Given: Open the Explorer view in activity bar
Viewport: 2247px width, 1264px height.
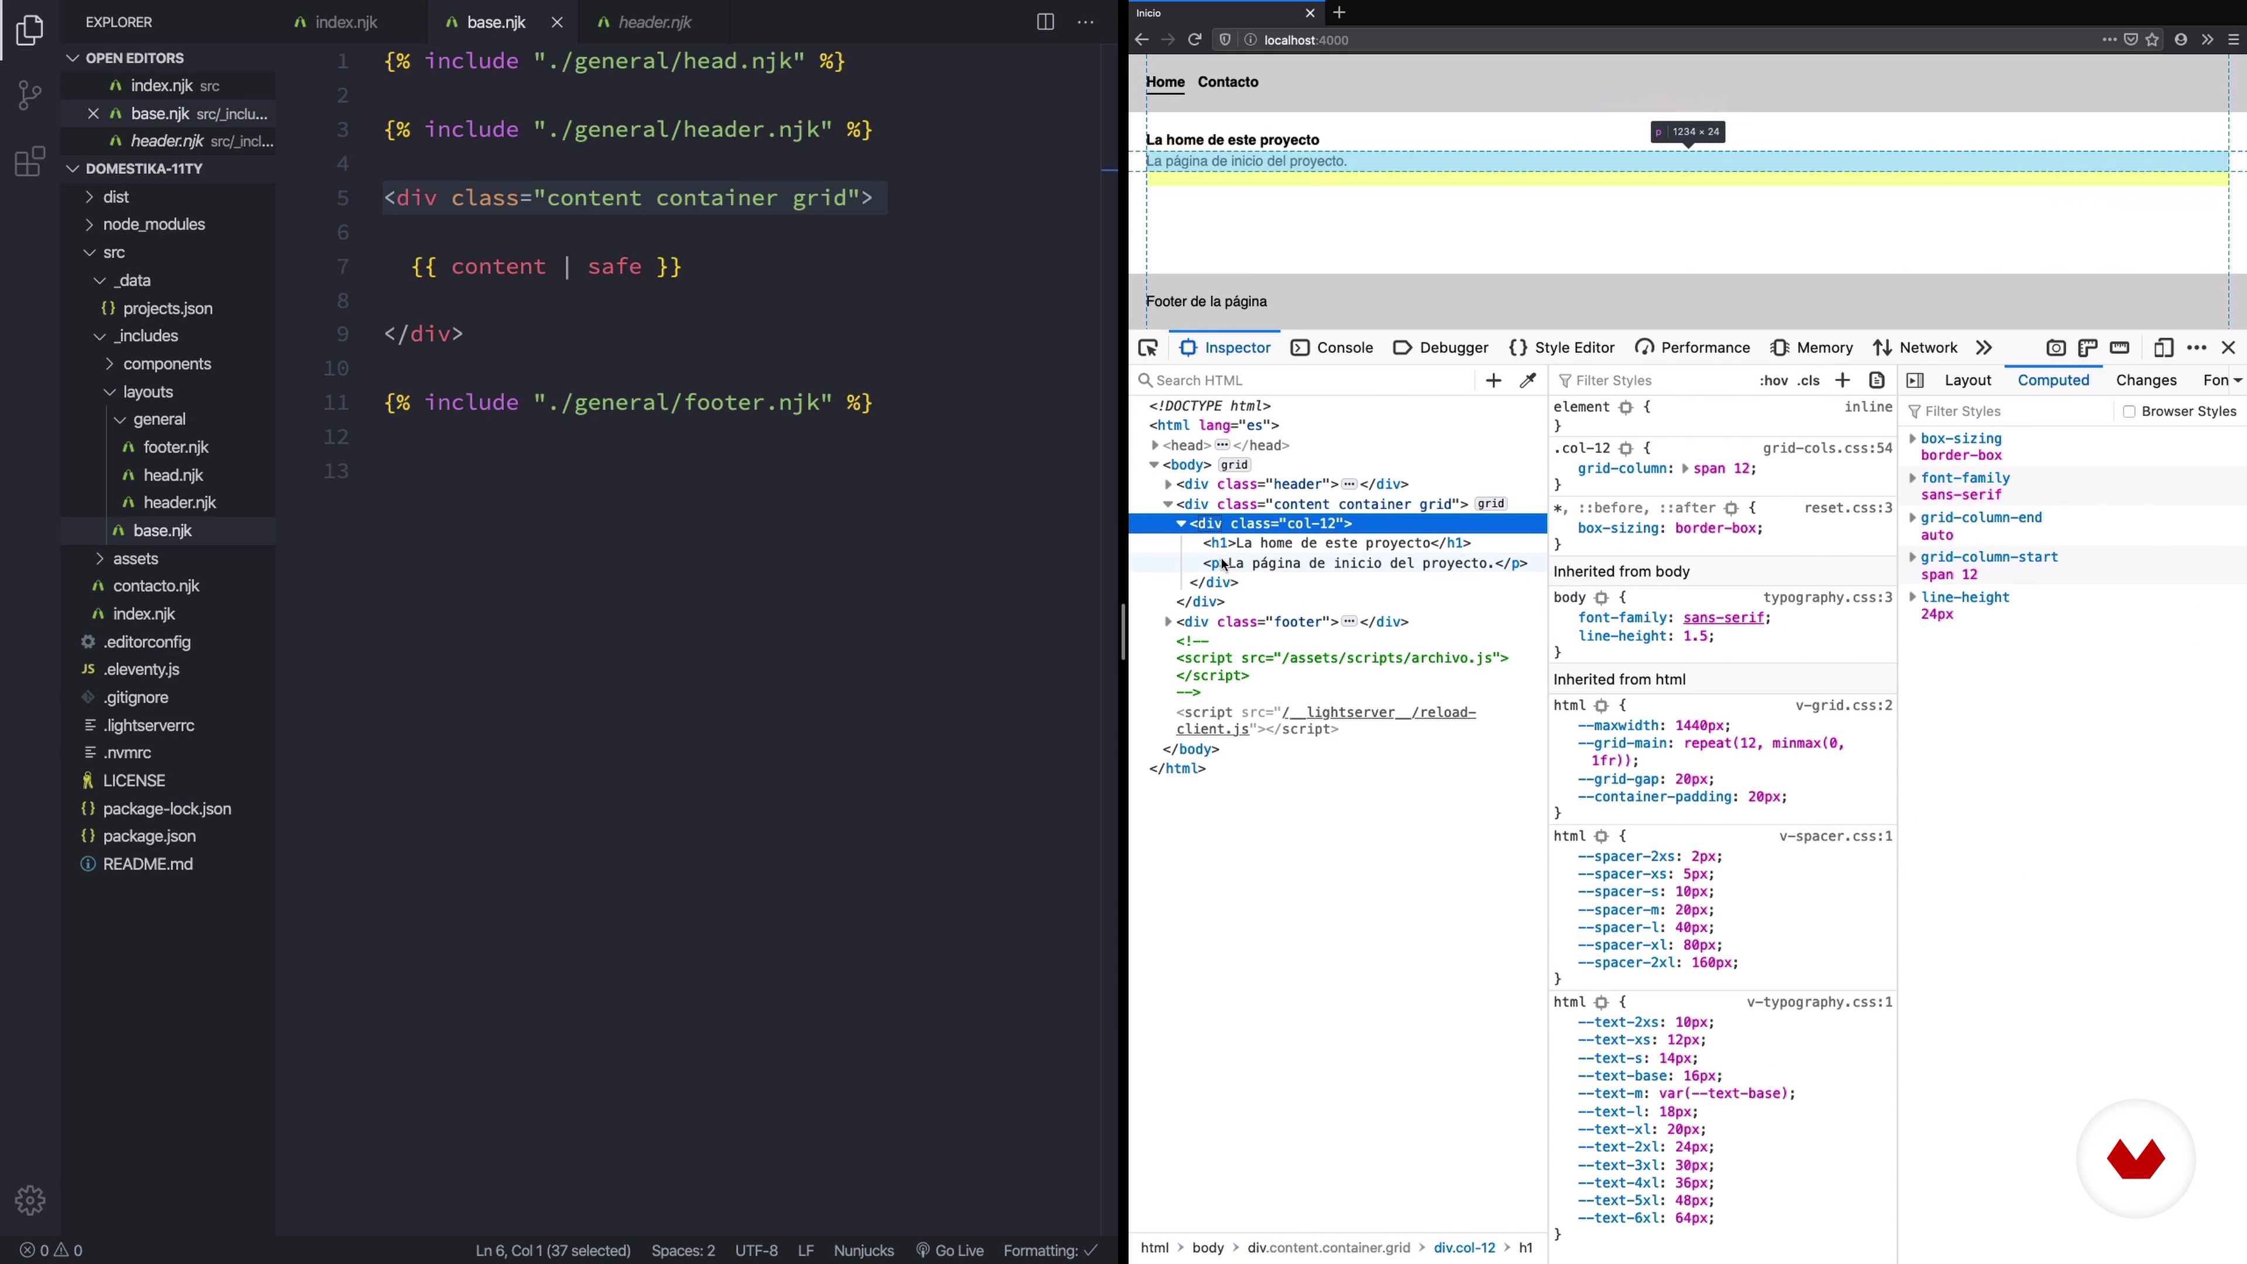Looking at the screenshot, I should tap(30, 30).
